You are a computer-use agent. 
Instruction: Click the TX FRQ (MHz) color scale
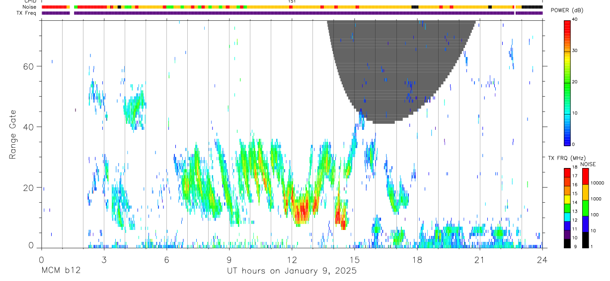pos(567,208)
